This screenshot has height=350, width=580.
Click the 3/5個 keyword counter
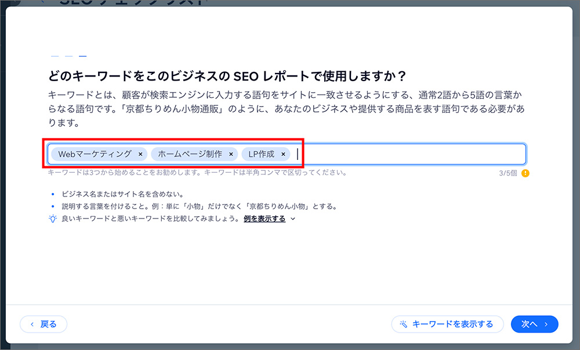[508, 173]
